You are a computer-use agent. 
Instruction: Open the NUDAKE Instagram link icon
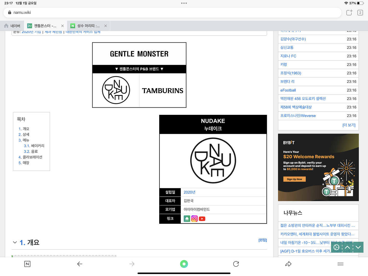(194, 219)
